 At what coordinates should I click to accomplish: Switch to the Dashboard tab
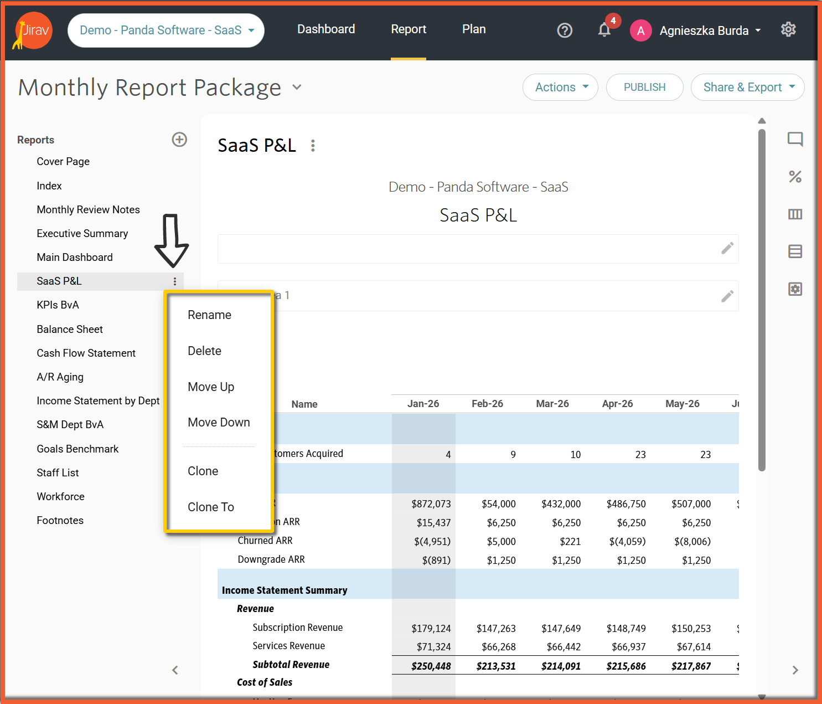point(326,29)
